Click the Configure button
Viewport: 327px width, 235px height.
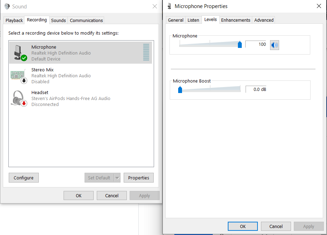tap(23, 178)
